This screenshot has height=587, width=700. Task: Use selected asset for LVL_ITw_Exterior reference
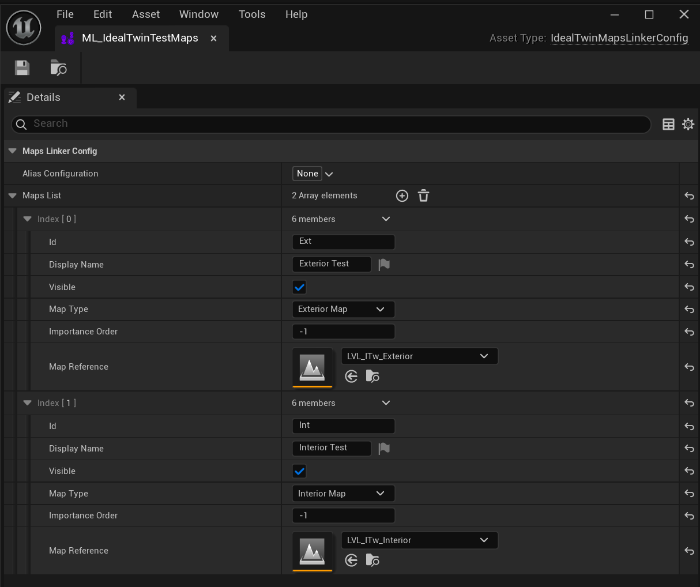tap(351, 377)
